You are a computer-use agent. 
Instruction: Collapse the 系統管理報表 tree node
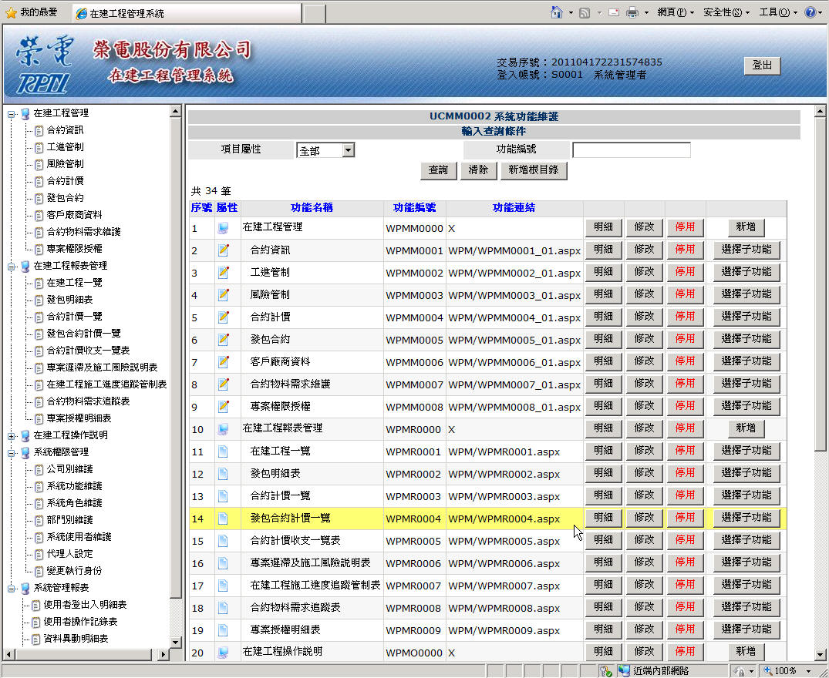coord(12,589)
